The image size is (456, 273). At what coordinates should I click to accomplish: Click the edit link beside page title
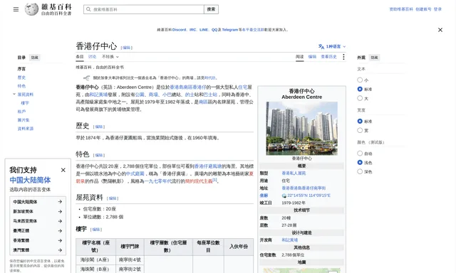pos(127,48)
